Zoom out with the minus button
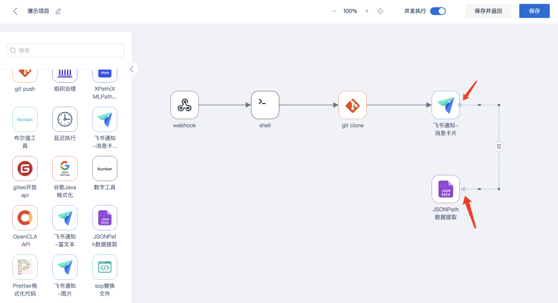 [334, 11]
